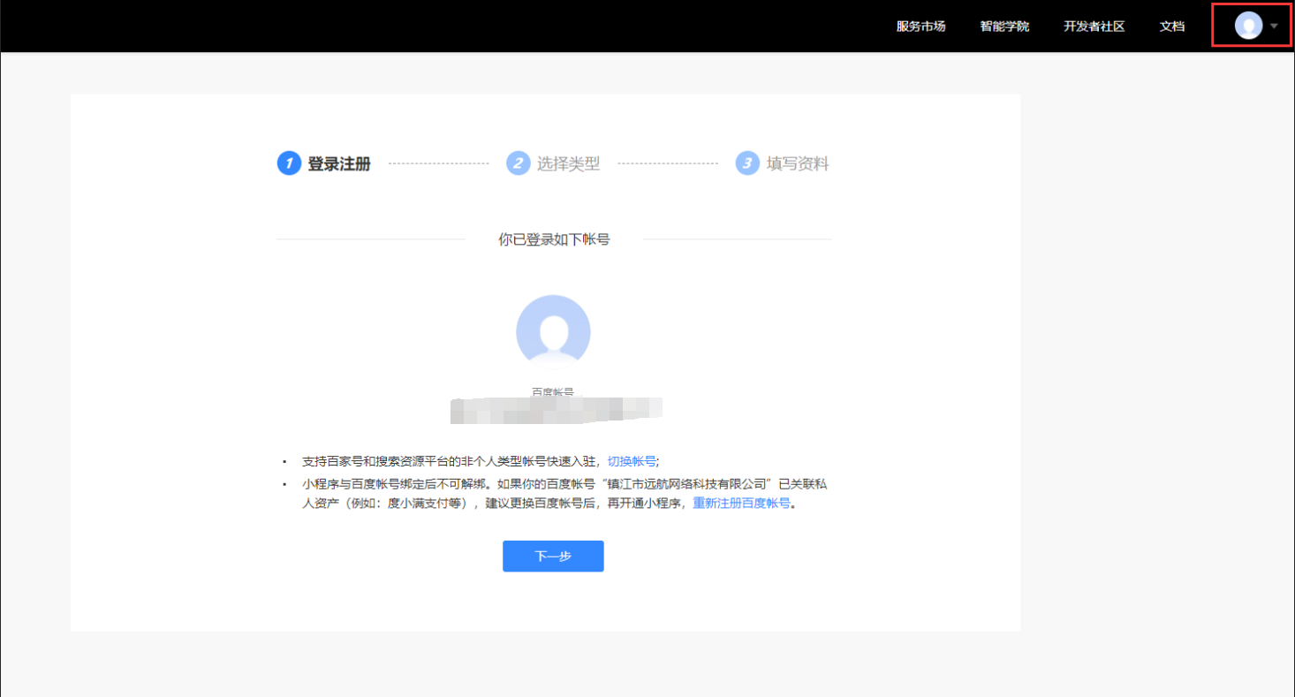Click the large profile avatar in the center
The width and height of the screenshot is (1295, 697).
point(553,332)
